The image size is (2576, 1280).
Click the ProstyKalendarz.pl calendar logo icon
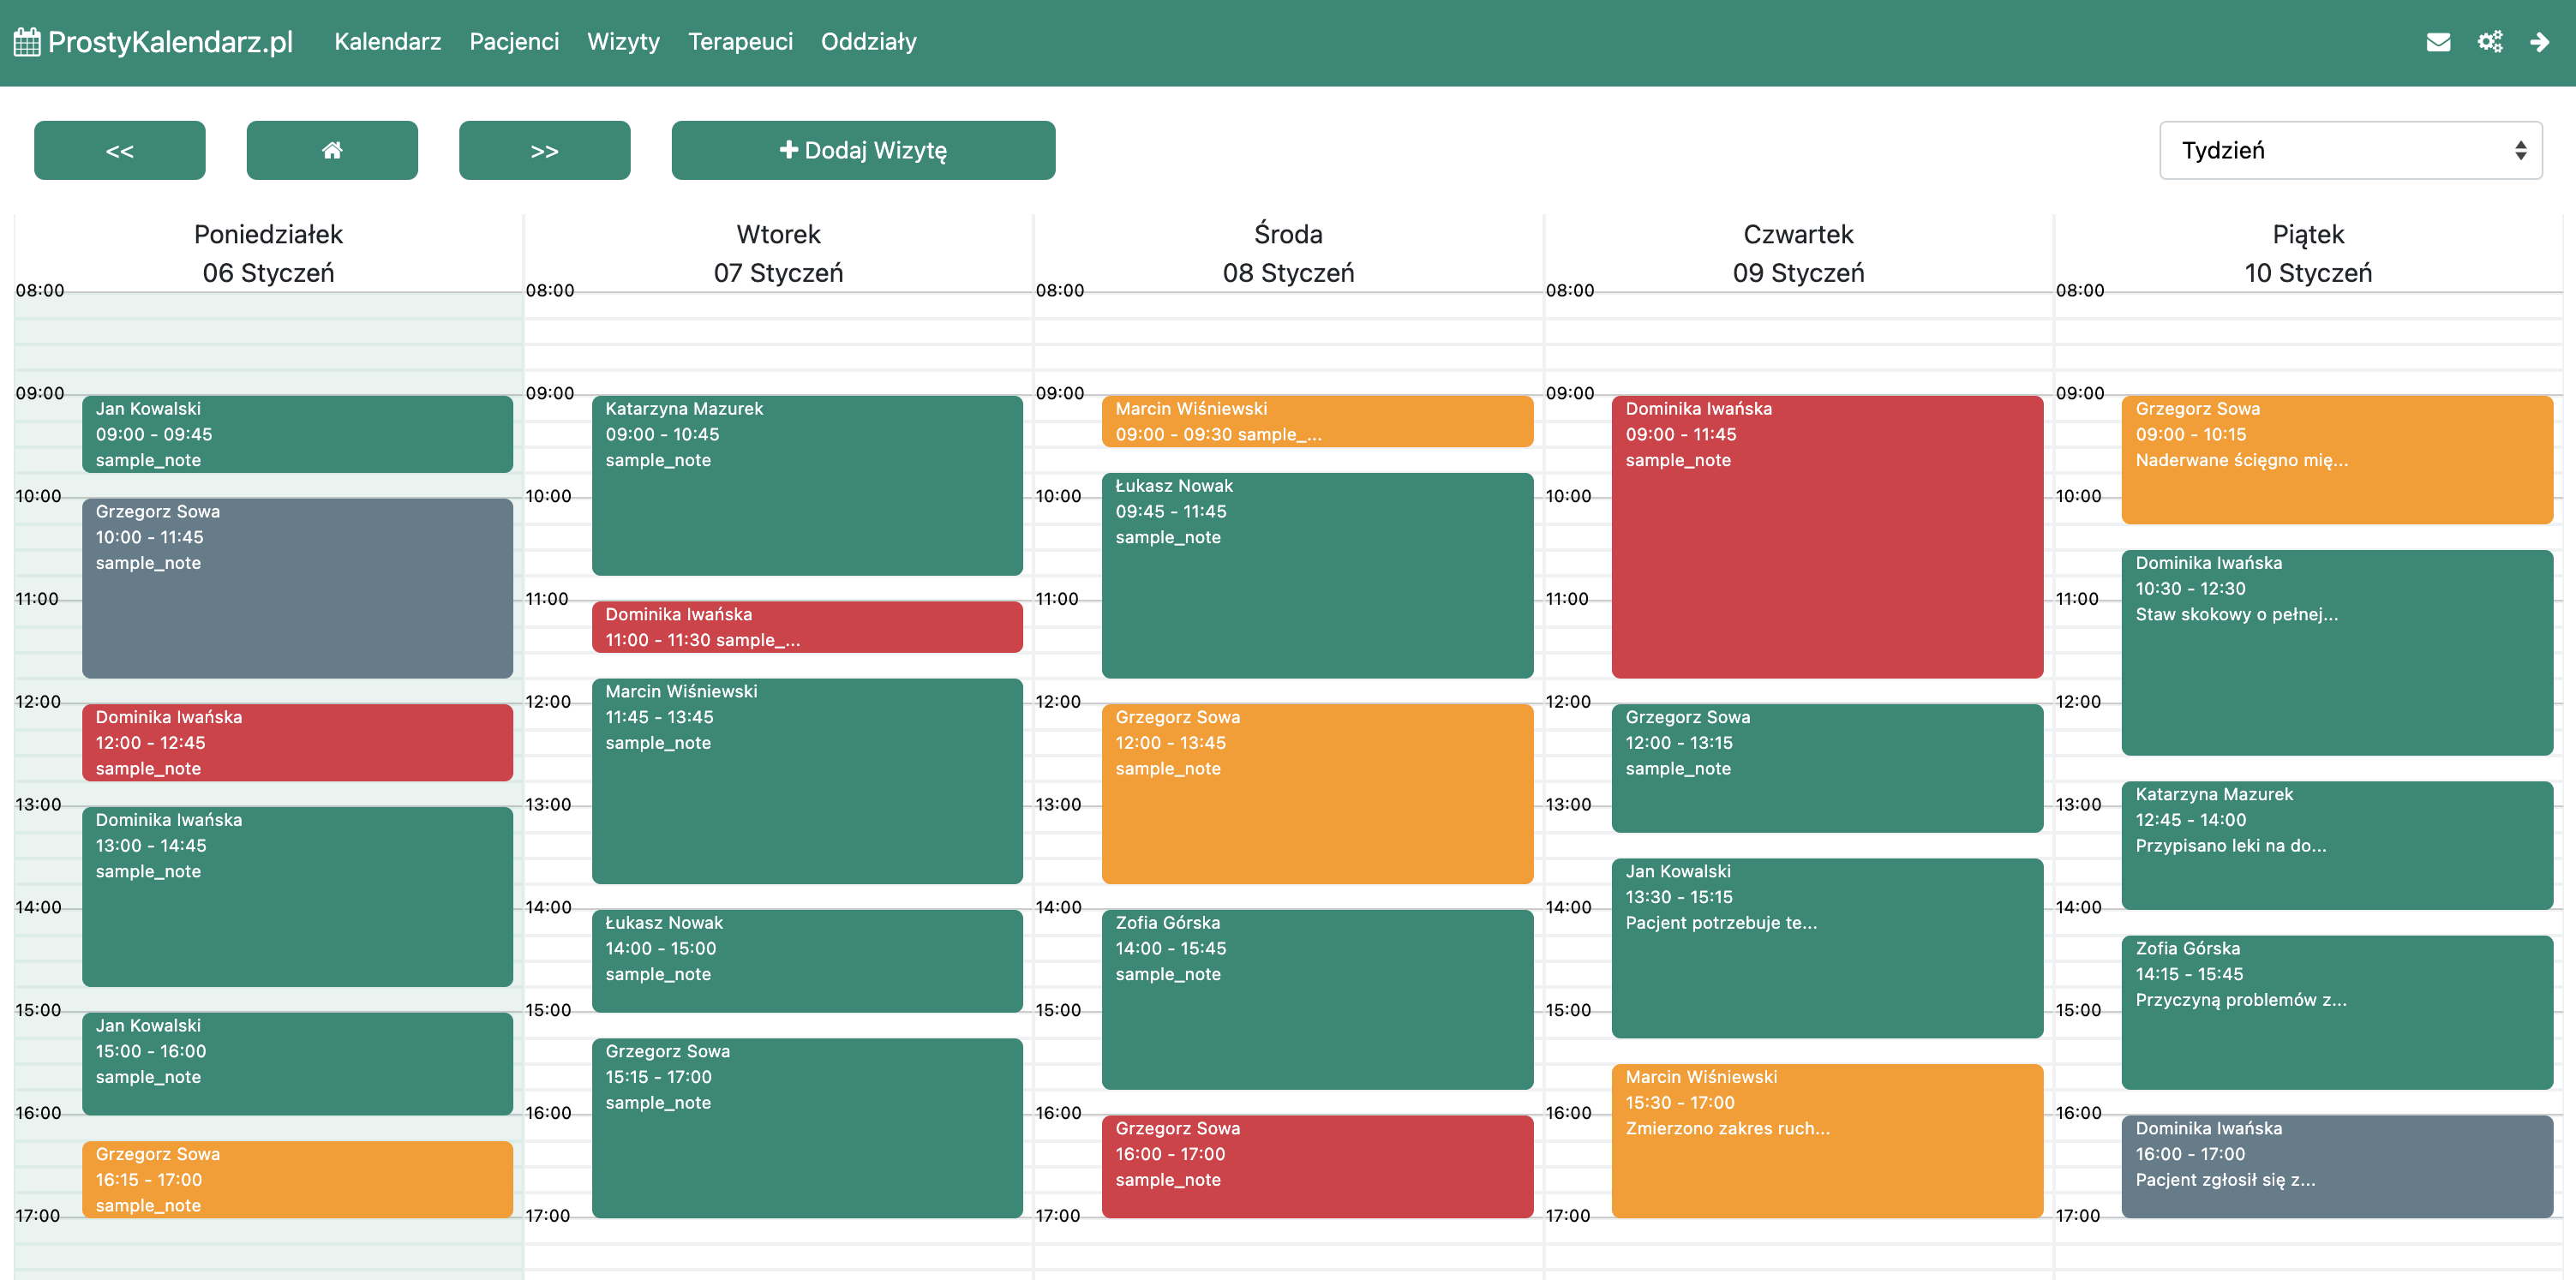pos(27,42)
